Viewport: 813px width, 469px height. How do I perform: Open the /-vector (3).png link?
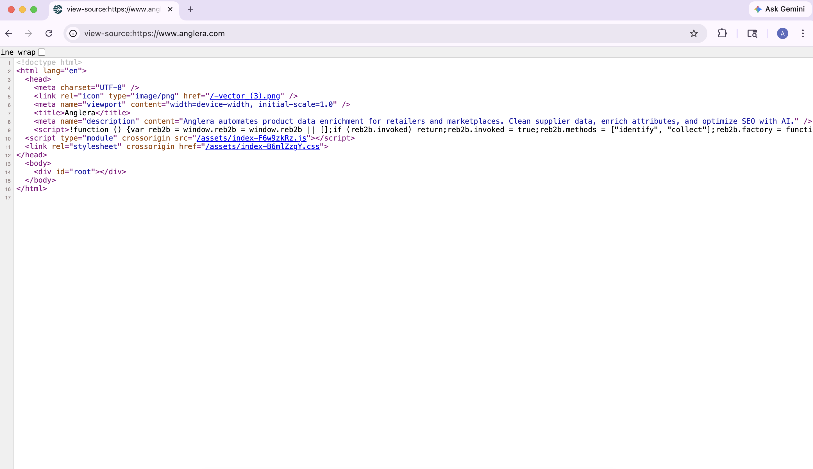click(245, 96)
